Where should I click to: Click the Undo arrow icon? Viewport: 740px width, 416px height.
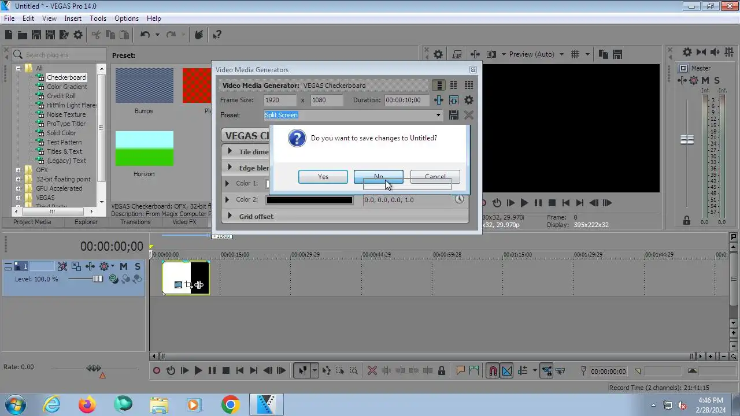click(145, 35)
